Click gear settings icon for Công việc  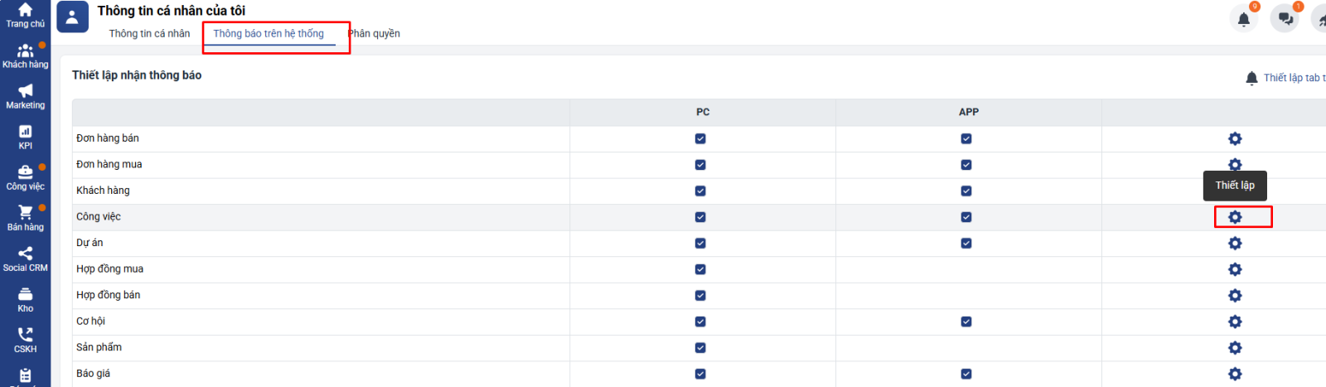click(x=1235, y=217)
